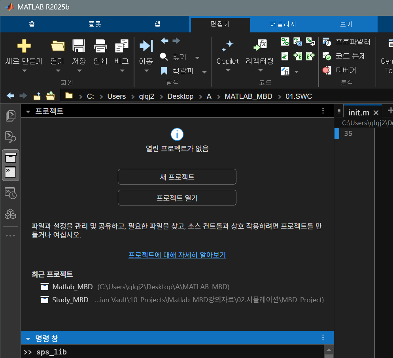Open the 디버거 debugger

339,70
